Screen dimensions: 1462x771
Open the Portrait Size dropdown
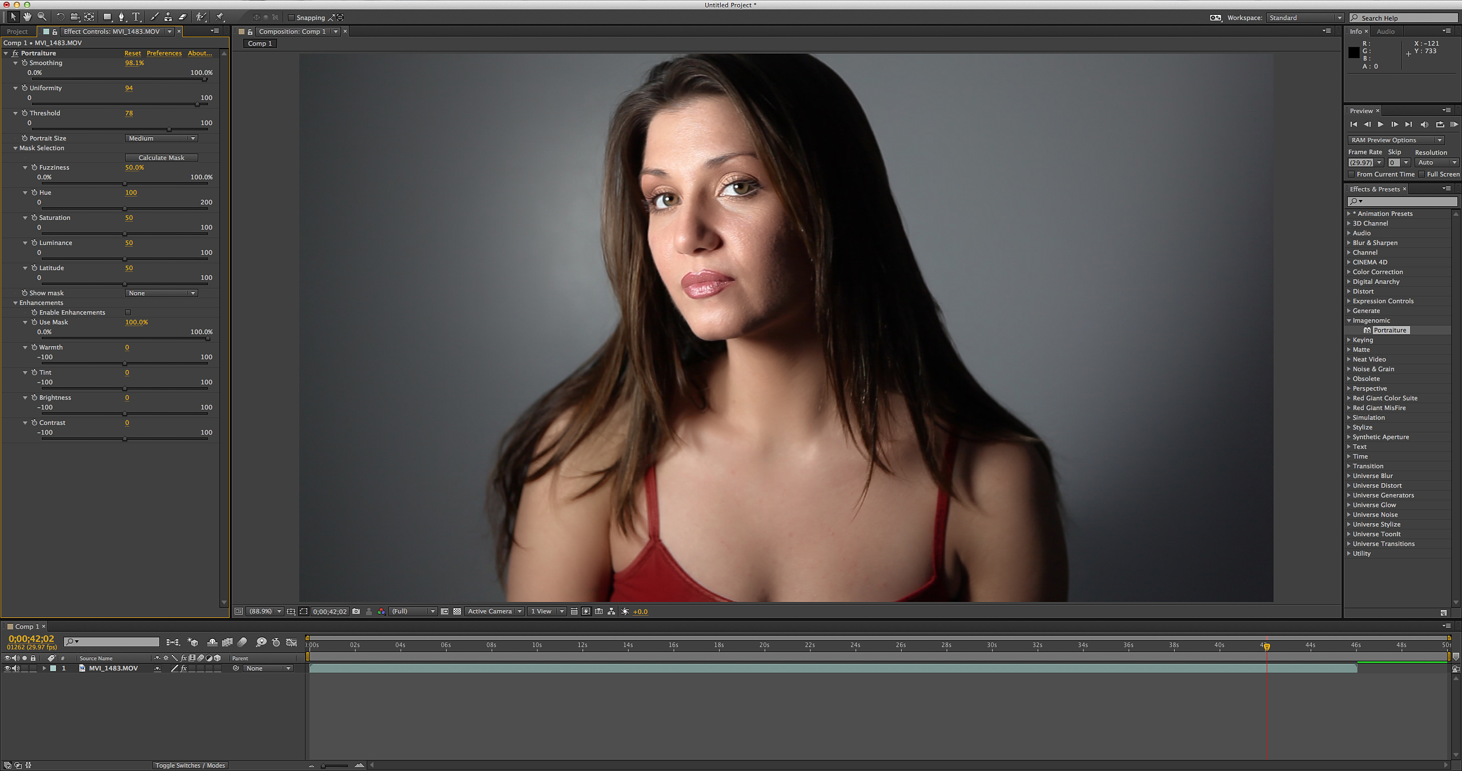coord(161,138)
